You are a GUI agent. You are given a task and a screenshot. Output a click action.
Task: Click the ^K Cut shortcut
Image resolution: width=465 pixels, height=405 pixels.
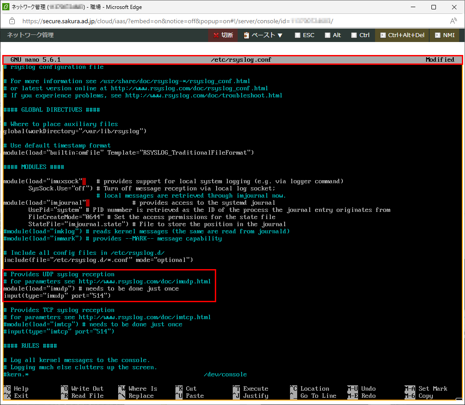coord(186,389)
